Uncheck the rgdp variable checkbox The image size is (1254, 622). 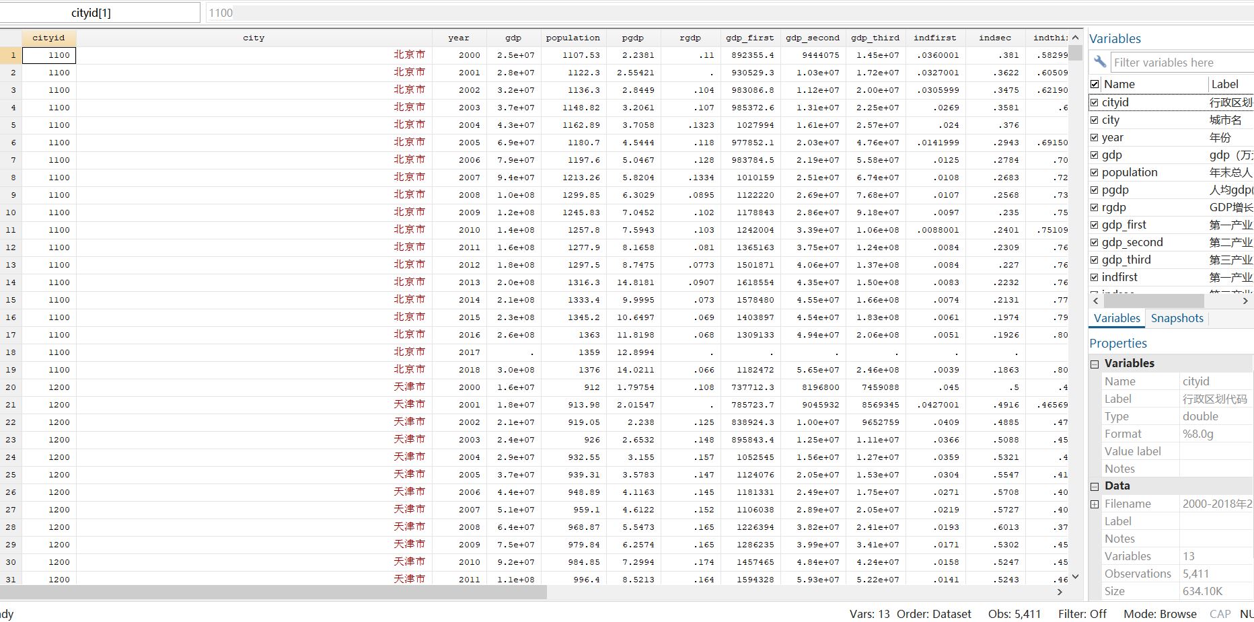point(1095,207)
